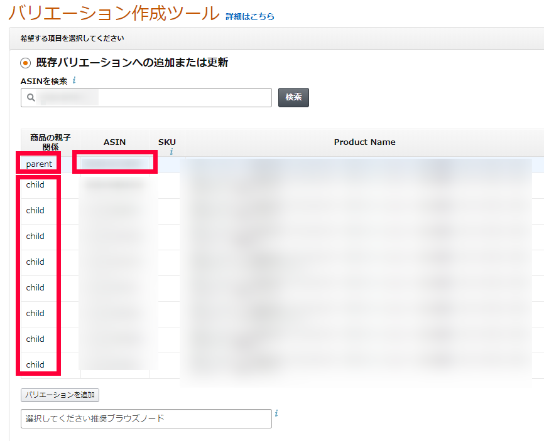544x441 pixels.
Task: Click the Product Name column header
Action: 364,142
